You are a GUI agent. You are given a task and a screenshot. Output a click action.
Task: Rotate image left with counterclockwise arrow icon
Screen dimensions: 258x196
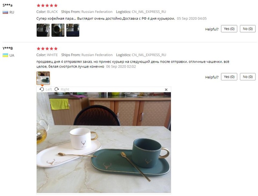tap(42, 89)
